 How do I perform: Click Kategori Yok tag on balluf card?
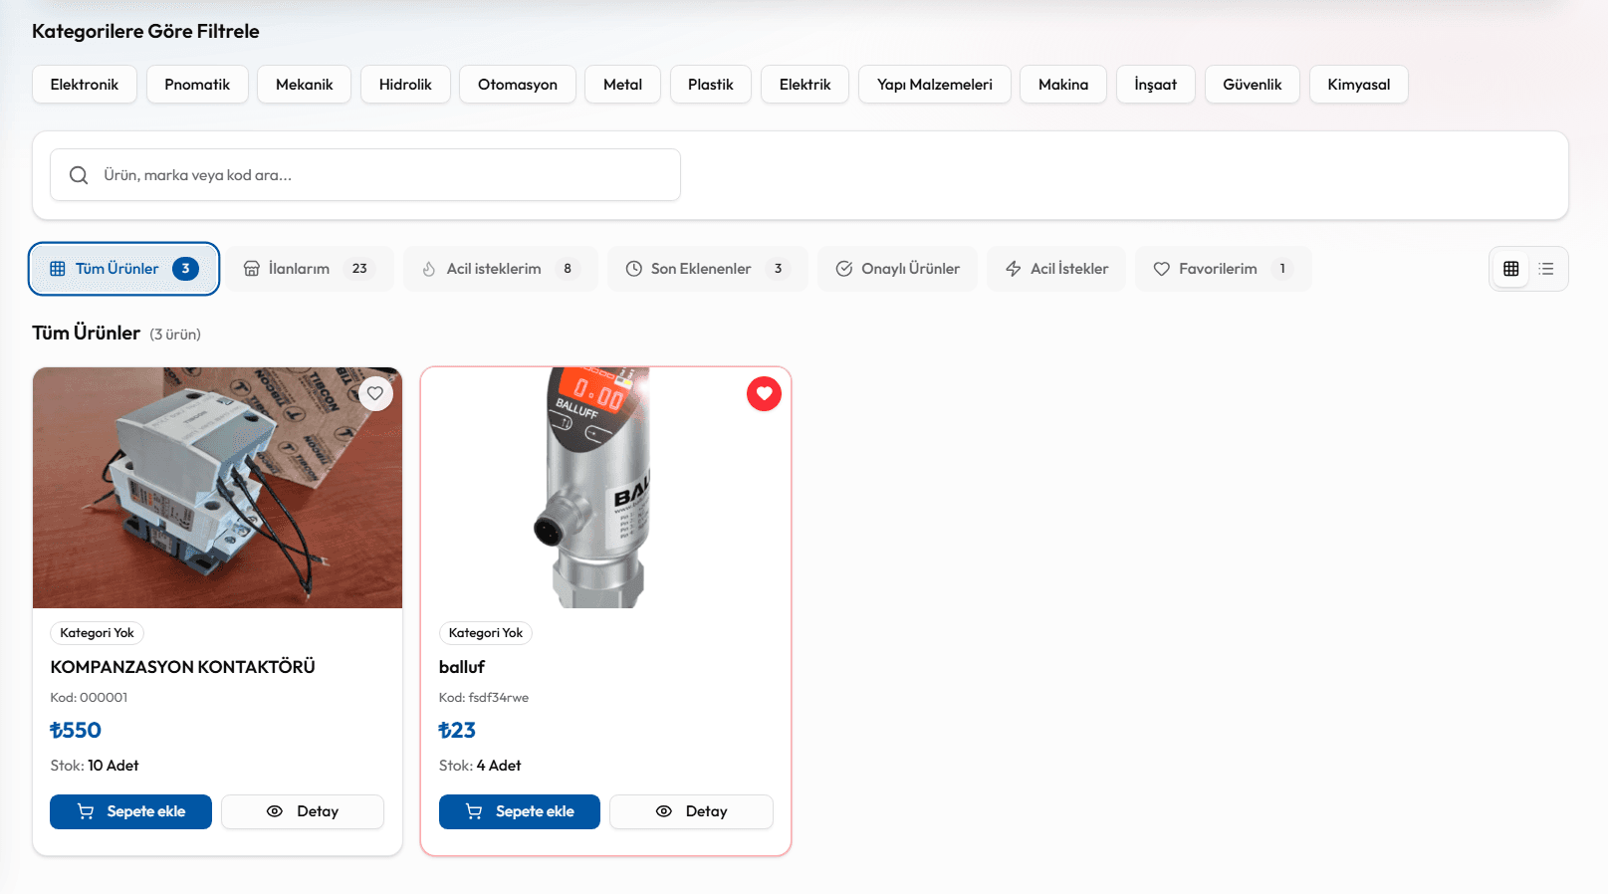coord(486,633)
